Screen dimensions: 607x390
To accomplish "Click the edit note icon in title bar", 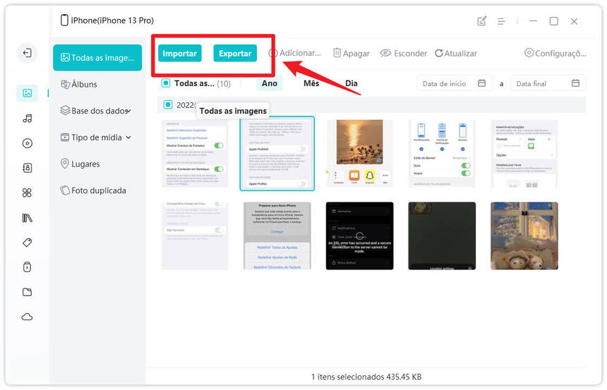I will [482, 21].
